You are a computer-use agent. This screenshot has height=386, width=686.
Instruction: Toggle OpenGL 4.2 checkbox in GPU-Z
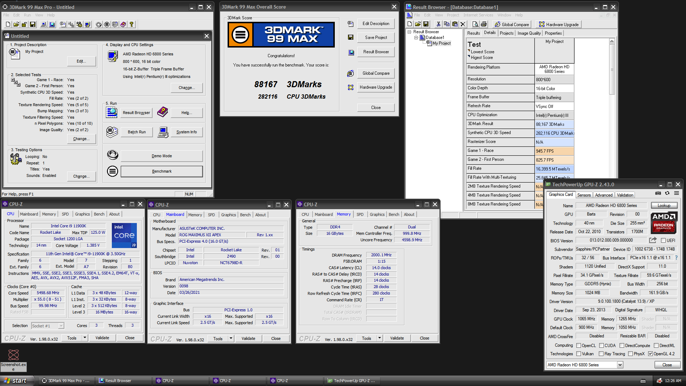(x=651, y=354)
